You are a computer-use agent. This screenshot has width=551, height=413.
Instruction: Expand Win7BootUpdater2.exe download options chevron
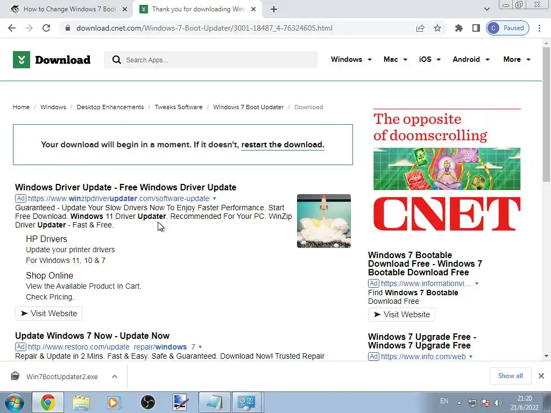tap(115, 376)
